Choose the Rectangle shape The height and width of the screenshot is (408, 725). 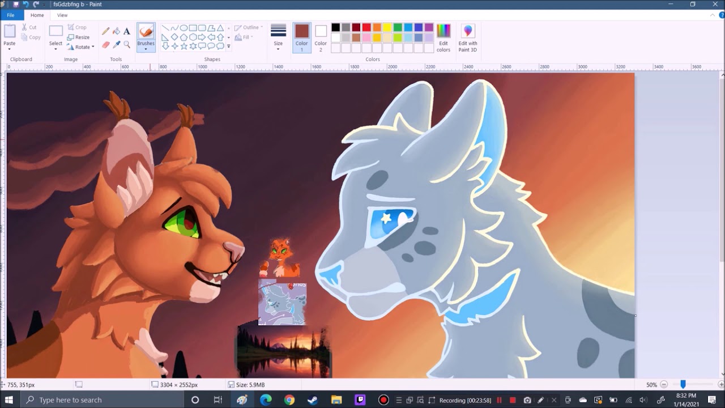[193, 28]
